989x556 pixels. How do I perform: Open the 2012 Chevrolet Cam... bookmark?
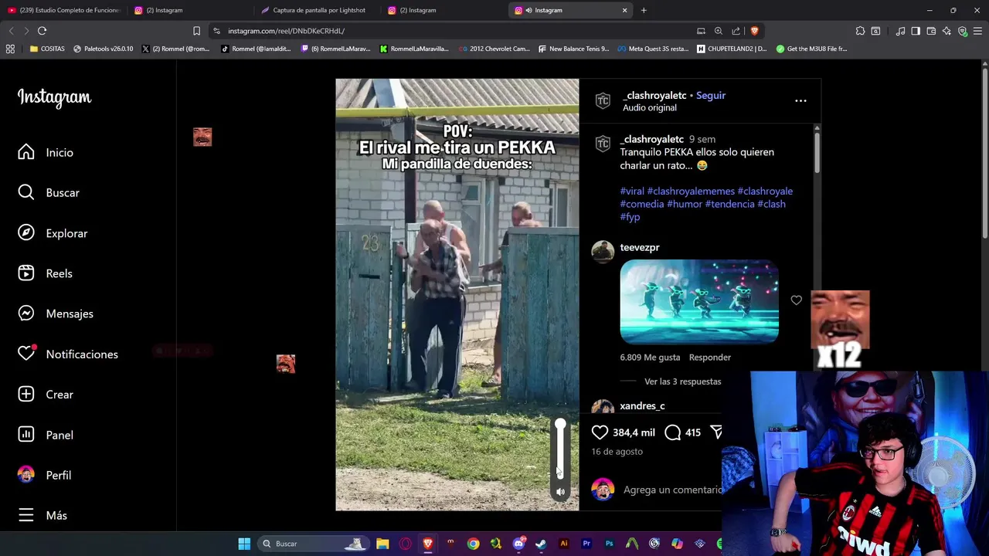click(x=494, y=49)
